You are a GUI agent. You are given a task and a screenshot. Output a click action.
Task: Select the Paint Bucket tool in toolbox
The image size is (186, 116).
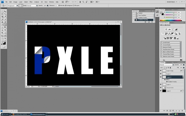[x=5, y=25]
